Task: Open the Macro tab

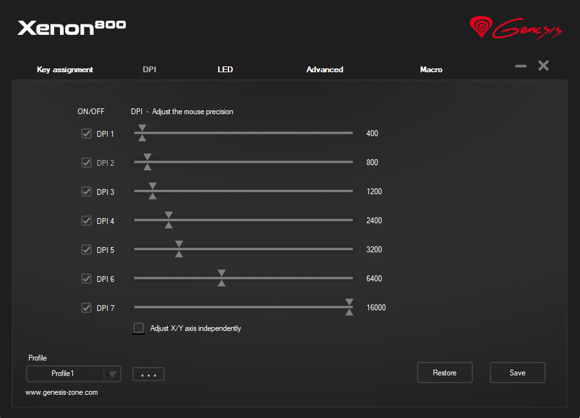Action: [x=431, y=70]
